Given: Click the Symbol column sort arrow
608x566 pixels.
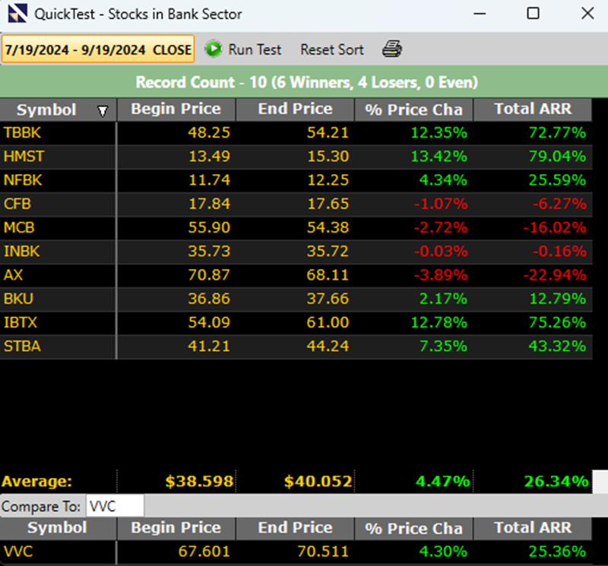Looking at the screenshot, I should [103, 111].
